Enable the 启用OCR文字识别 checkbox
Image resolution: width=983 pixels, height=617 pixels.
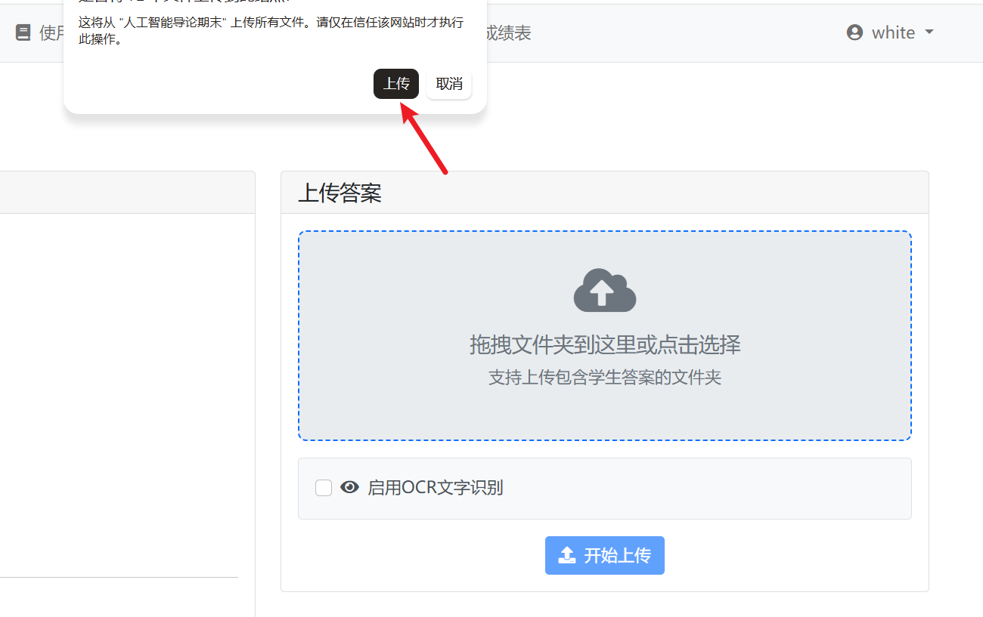324,488
